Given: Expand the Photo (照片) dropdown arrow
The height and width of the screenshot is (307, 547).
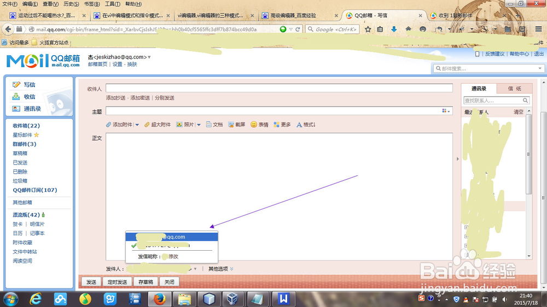Looking at the screenshot, I should point(199,125).
